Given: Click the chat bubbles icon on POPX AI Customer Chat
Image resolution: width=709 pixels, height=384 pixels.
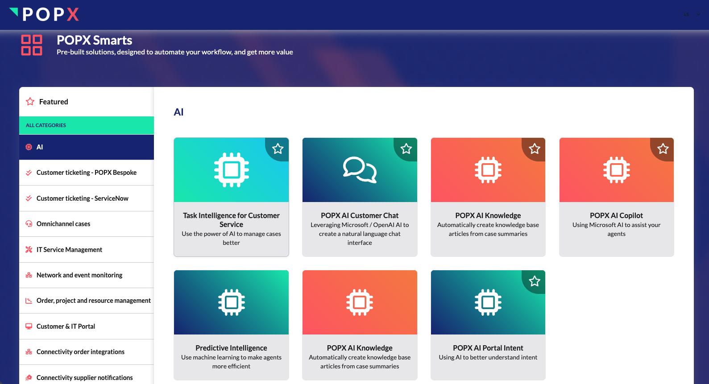Looking at the screenshot, I should (x=360, y=170).
